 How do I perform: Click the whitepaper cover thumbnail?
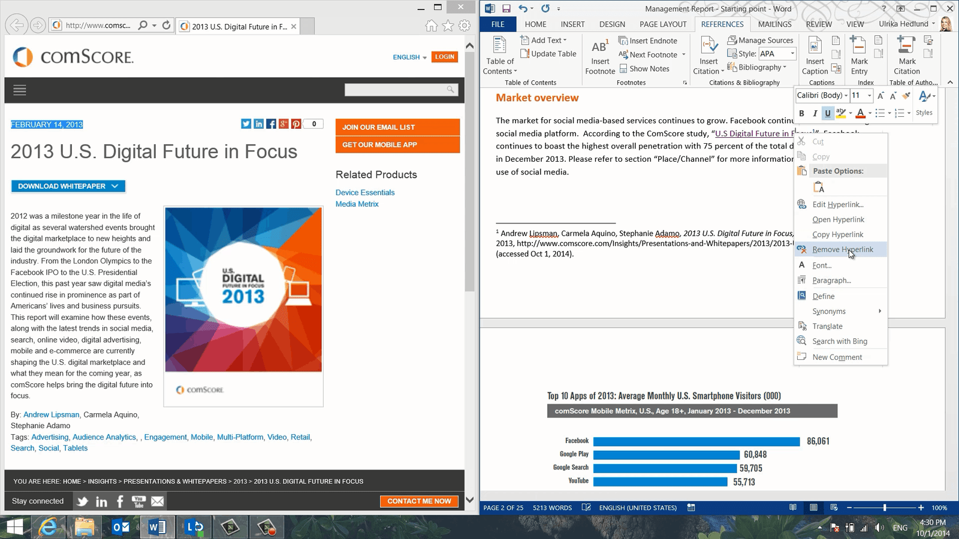[x=243, y=307]
